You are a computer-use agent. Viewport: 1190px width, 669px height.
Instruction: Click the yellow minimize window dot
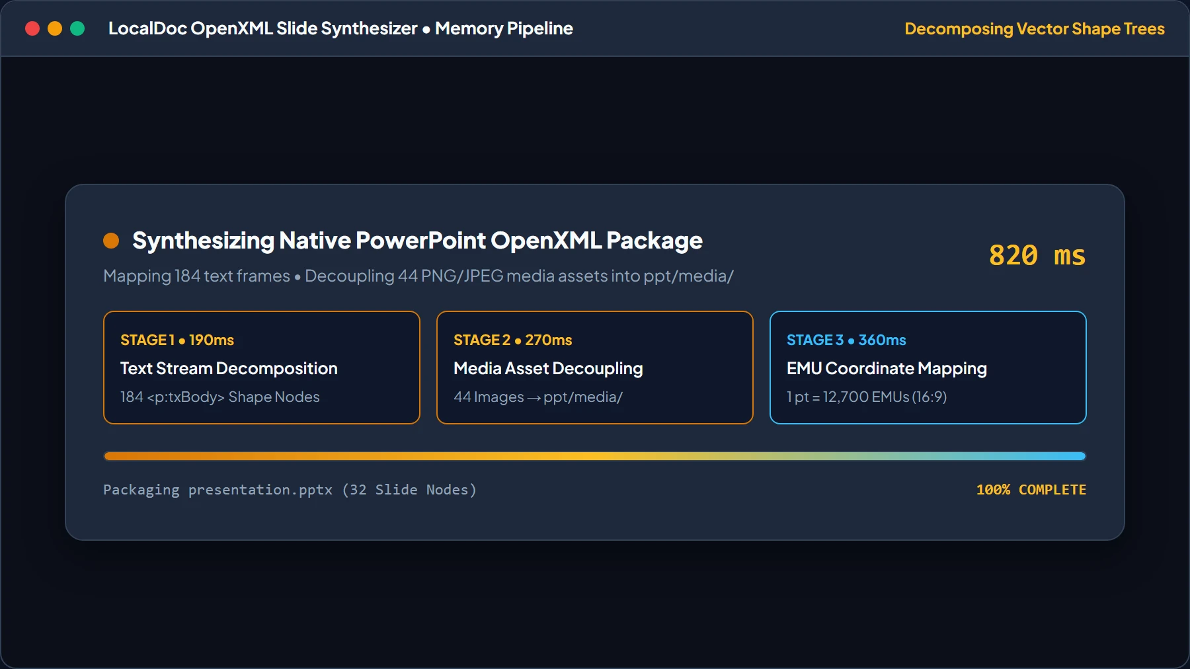pyautogui.click(x=55, y=28)
